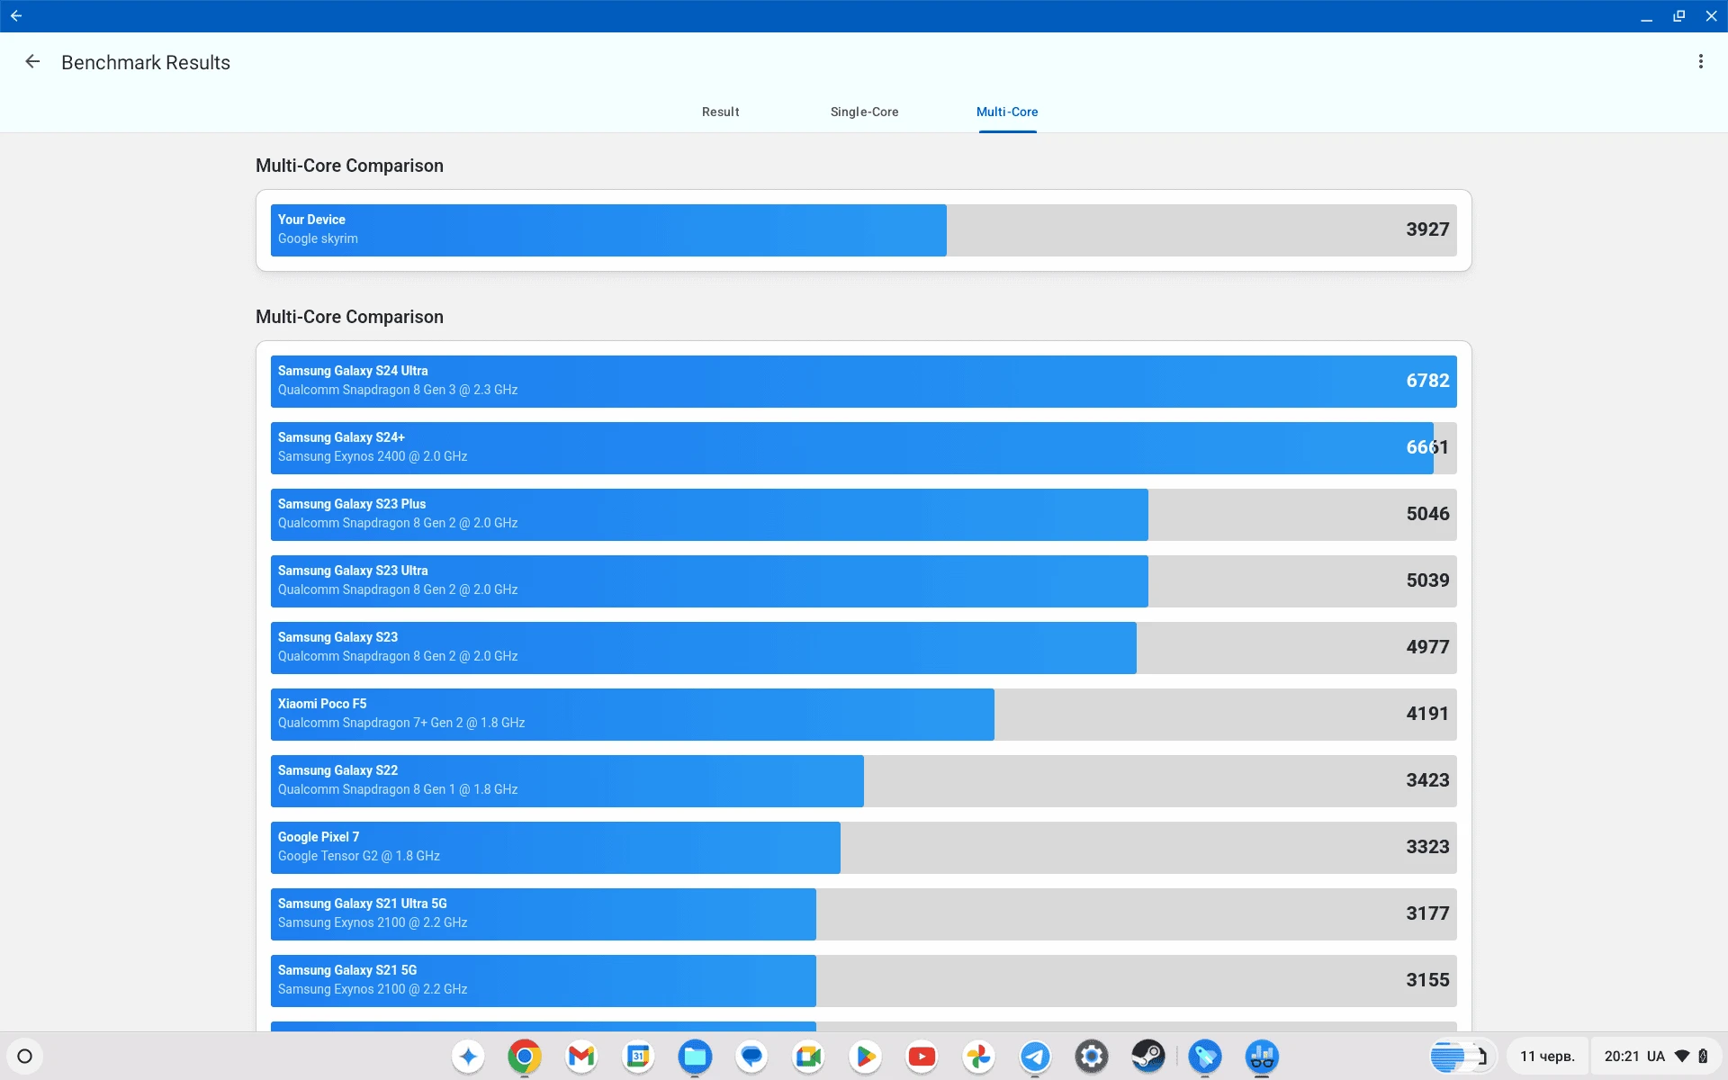The image size is (1728, 1080).
Task: Open the blue rocket app in shelf
Action: click(x=1205, y=1056)
